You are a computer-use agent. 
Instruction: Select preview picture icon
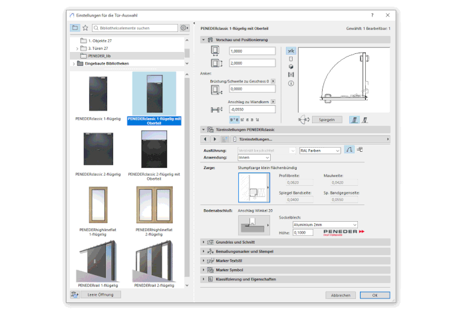[291, 75]
